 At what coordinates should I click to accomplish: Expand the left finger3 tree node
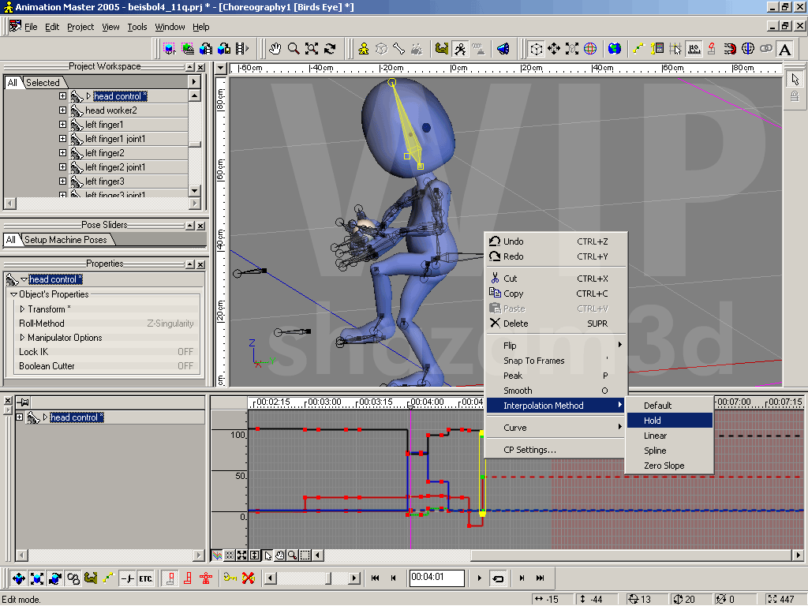(x=62, y=181)
